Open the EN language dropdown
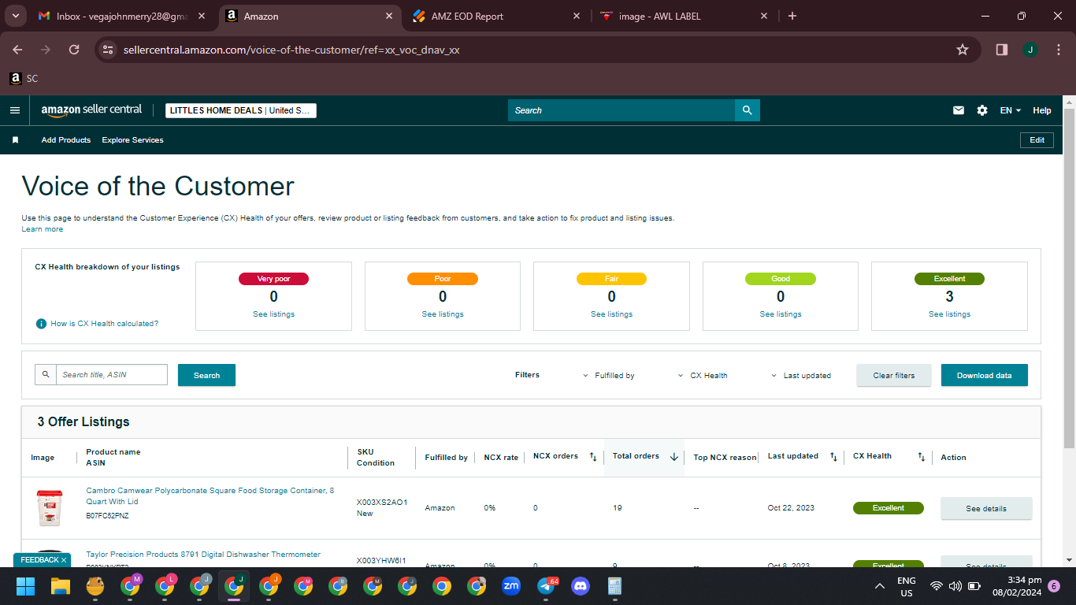The image size is (1076, 605). point(1011,110)
